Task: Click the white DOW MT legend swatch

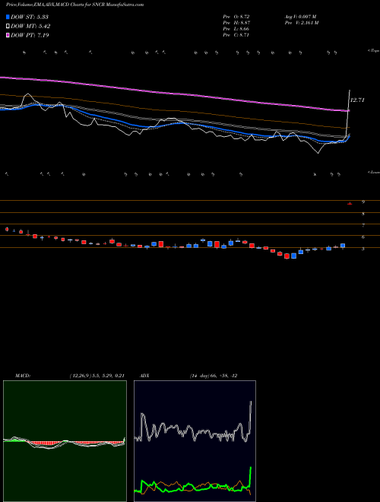Action: pyautogui.click(x=8, y=27)
